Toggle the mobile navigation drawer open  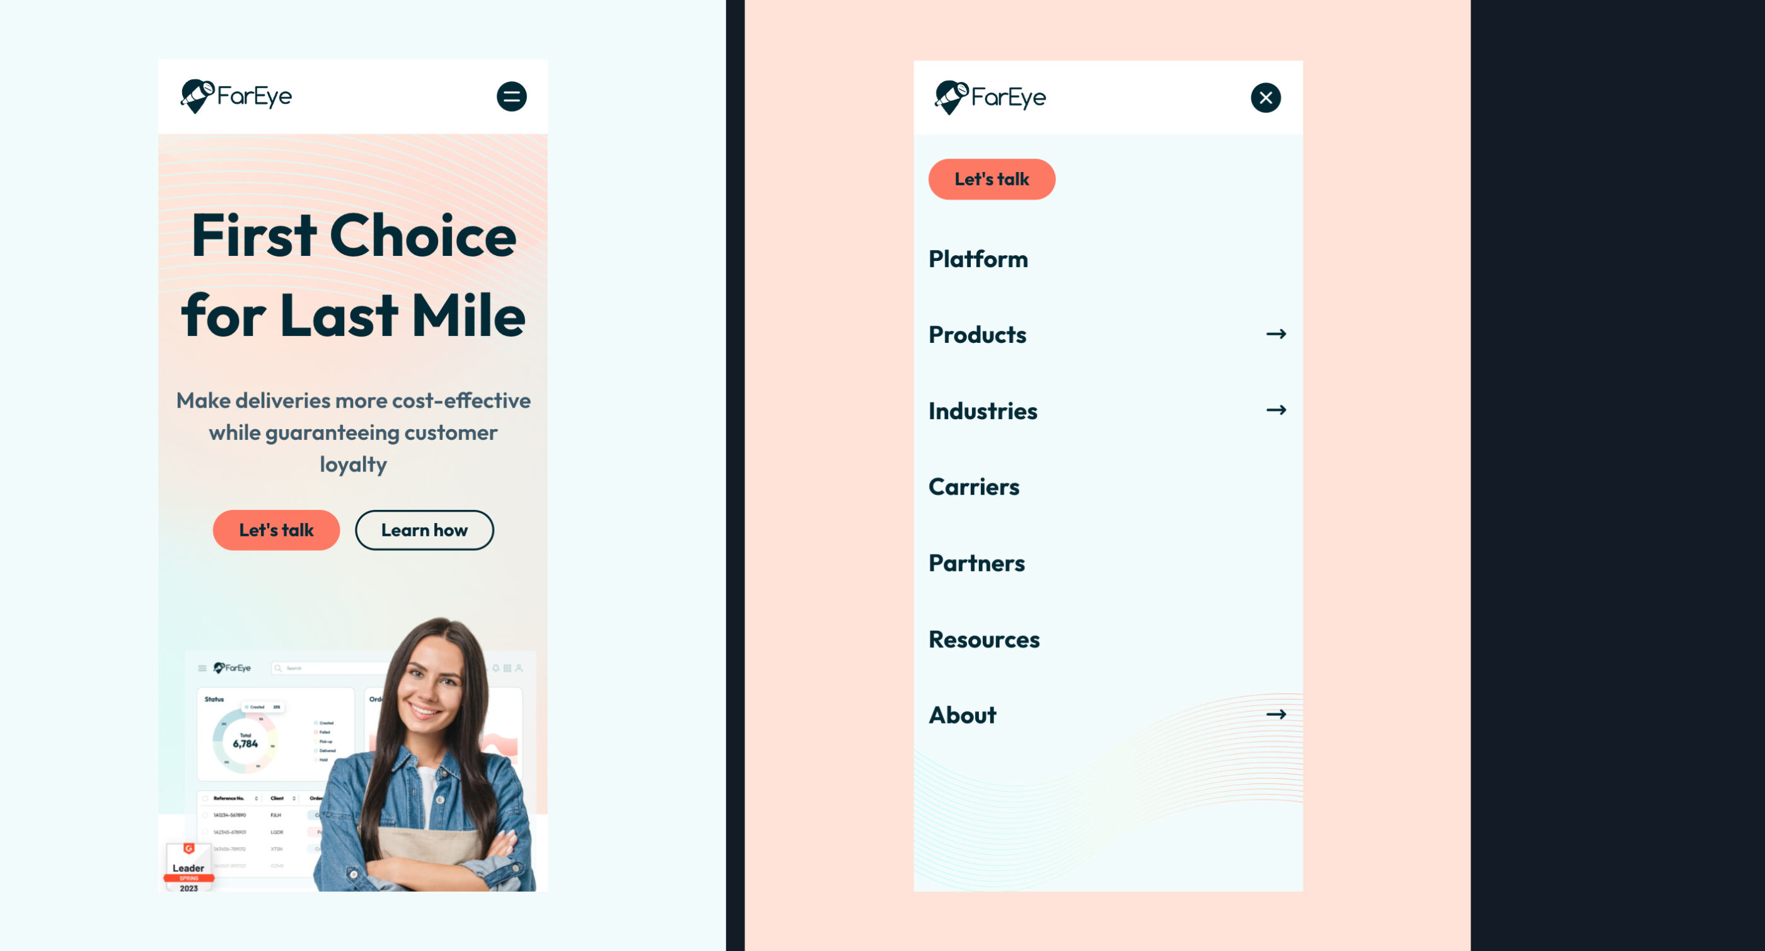[x=511, y=97]
